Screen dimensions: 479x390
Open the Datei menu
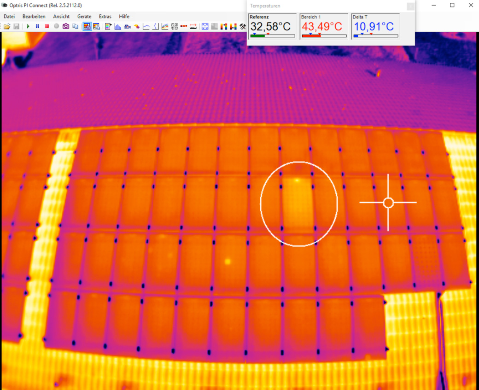coord(9,16)
